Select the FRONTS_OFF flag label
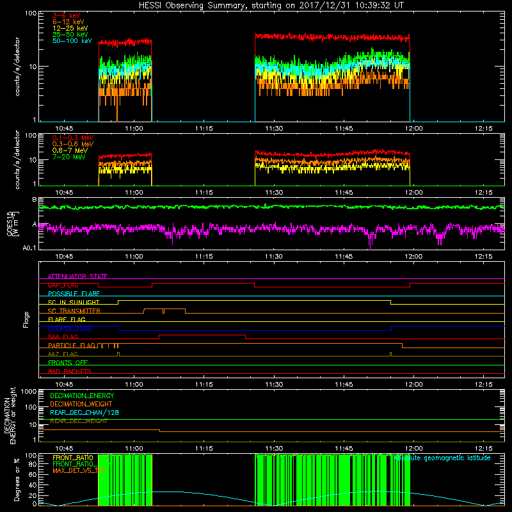512x512 pixels. 68,362
